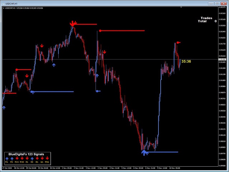Select the M30 red down signal arrow
Screen dimensions: 229x172
pyautogui.click(x=22, y=158)
